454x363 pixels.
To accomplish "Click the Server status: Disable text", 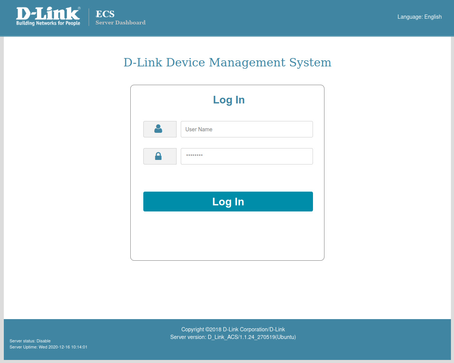I will 30,341.
